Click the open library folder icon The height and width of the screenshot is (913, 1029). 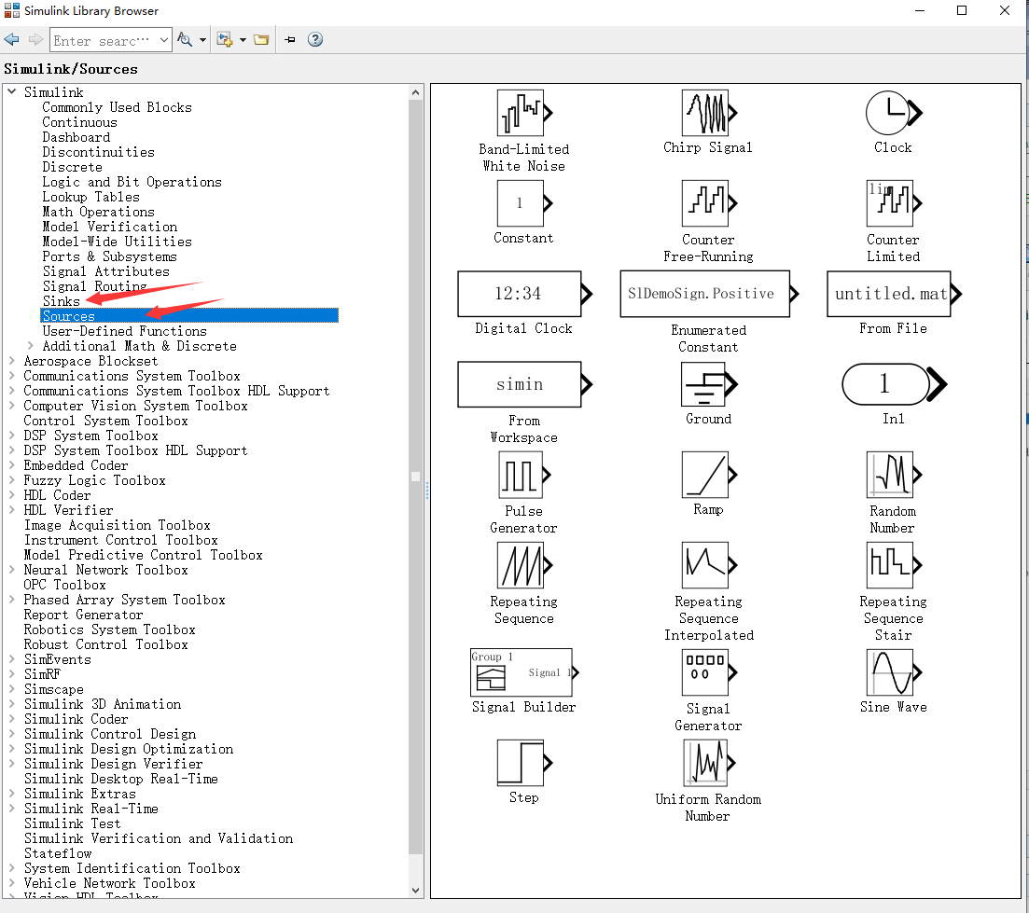point(260,39)
